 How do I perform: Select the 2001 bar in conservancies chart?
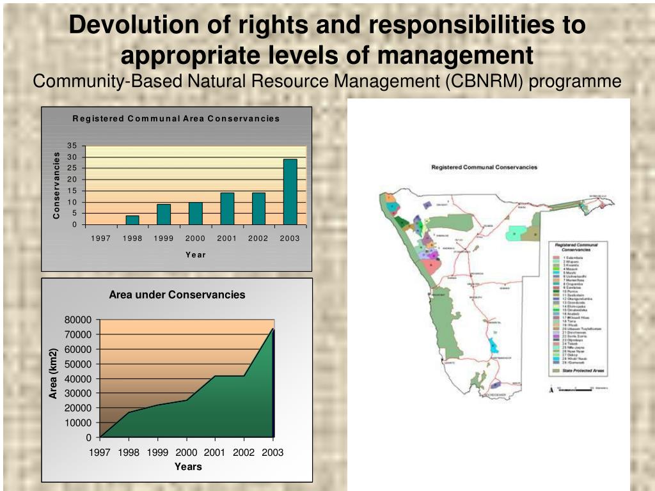coord(227,209)
